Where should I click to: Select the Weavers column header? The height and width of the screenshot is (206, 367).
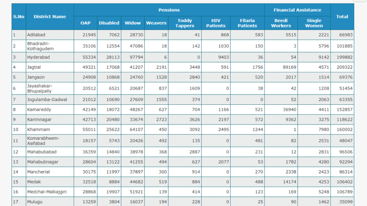click(156, 23)
